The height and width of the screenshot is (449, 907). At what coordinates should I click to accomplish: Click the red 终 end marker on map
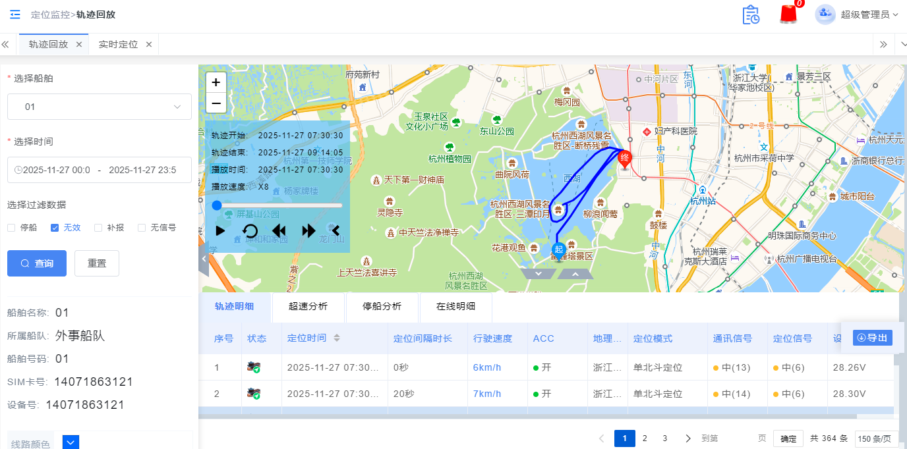pyautogui.click(x=625, y=159)
